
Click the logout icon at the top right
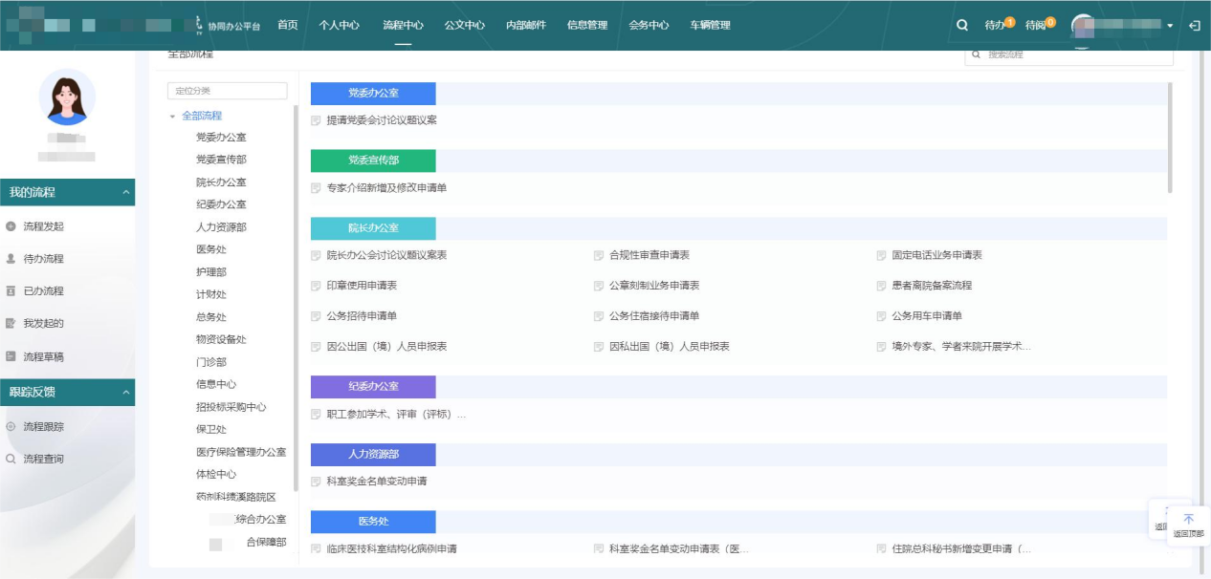1194,26
